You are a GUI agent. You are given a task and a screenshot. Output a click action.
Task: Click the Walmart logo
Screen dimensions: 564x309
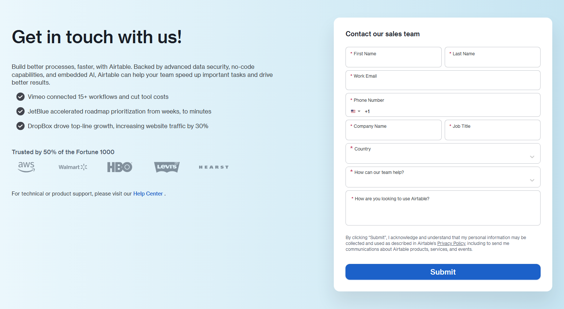pyautogui.click(x=72, y=167)
